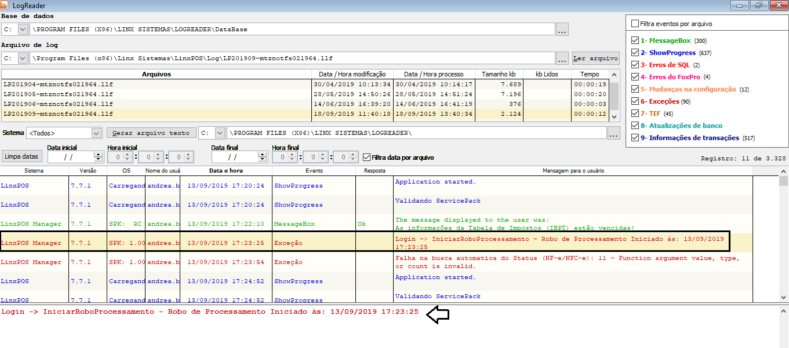This screenshot has height=348, width=789.
Task: Toggle Filtra data por arquivo checkbox
Action: [366, 157]
